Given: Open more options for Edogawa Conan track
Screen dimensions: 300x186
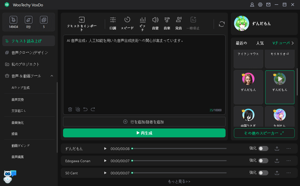Looking at the screenshot, I should 289,161.
